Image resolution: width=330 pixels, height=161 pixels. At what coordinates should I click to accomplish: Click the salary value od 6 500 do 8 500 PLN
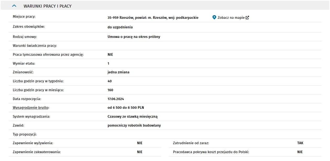click(x=126, y=108)
